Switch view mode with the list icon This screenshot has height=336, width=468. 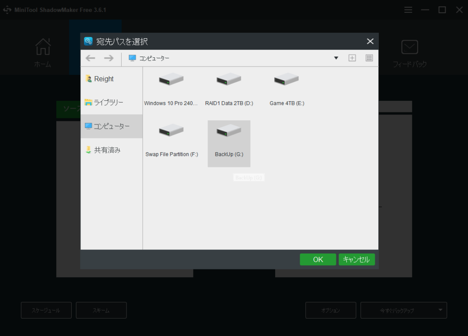point(369,58)
